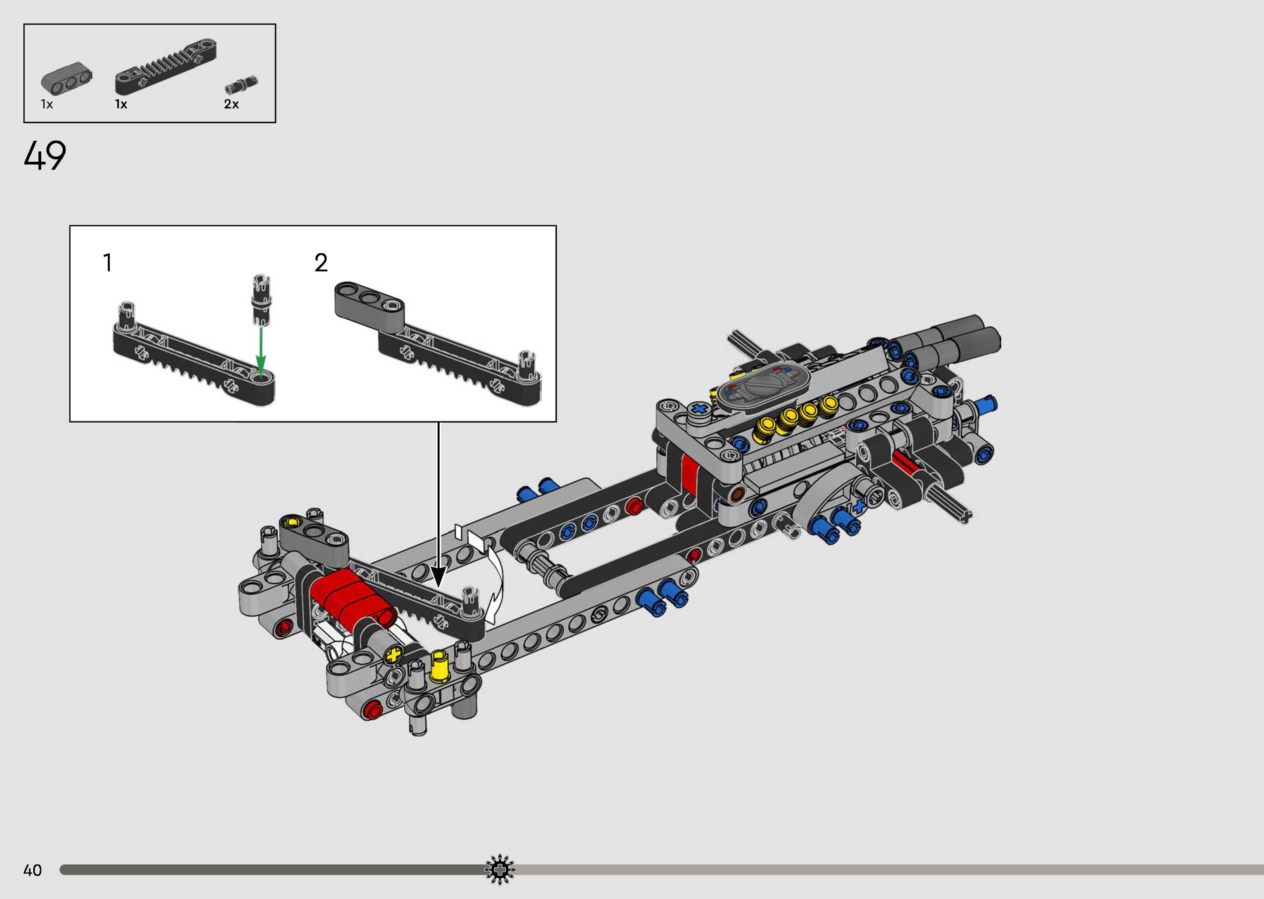This screenshot has width=1264, height=899.
Task: Click the light remaining portion of progress bar
Action: click(885, 870)
